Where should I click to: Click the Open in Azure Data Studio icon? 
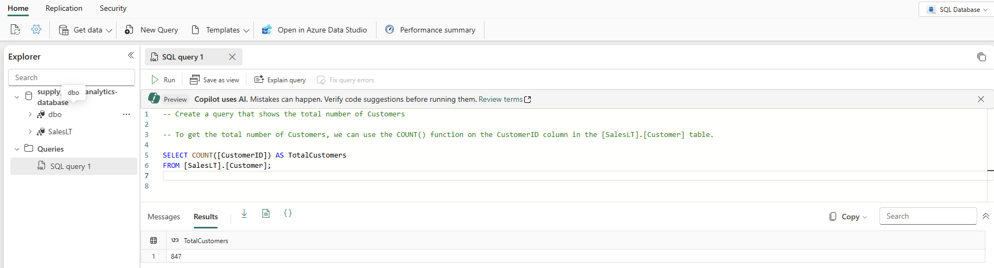pyautogui.click(x=266, y=30)
